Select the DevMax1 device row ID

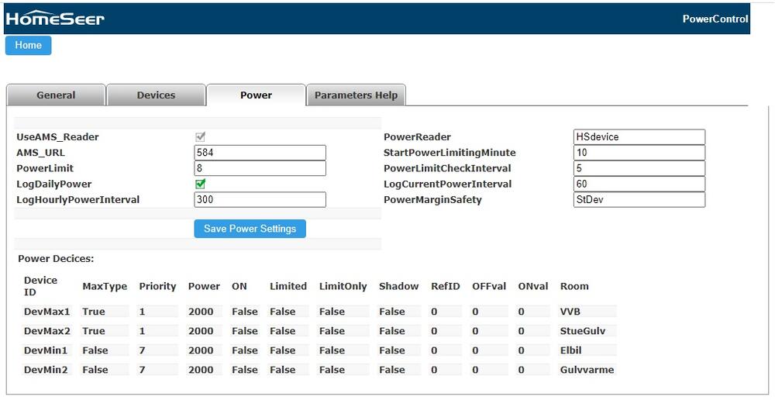46,312
